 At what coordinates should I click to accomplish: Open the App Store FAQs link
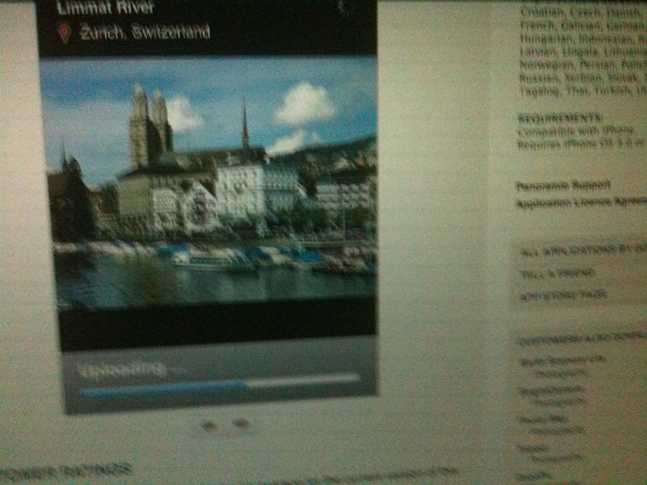coord(563,295)
